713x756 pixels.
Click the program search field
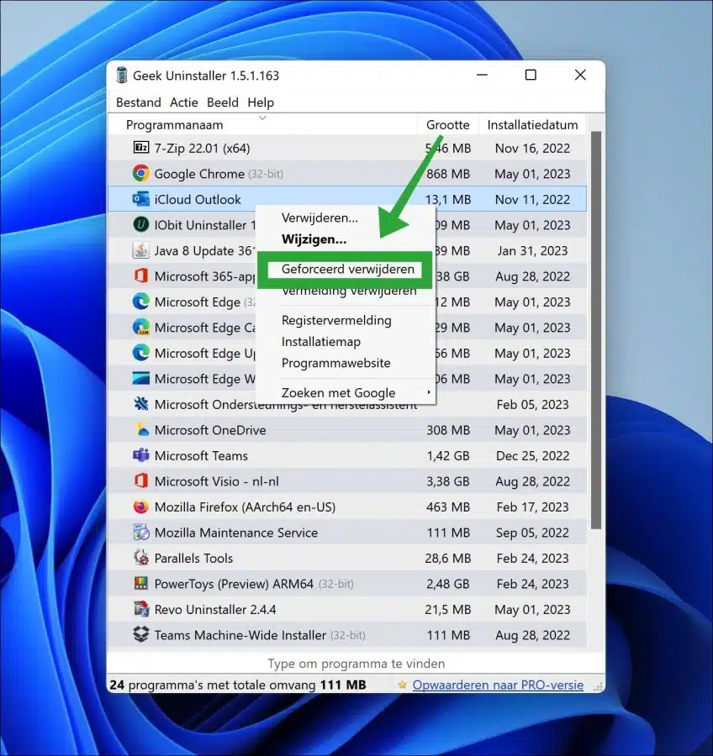click(x=356, y=664)
